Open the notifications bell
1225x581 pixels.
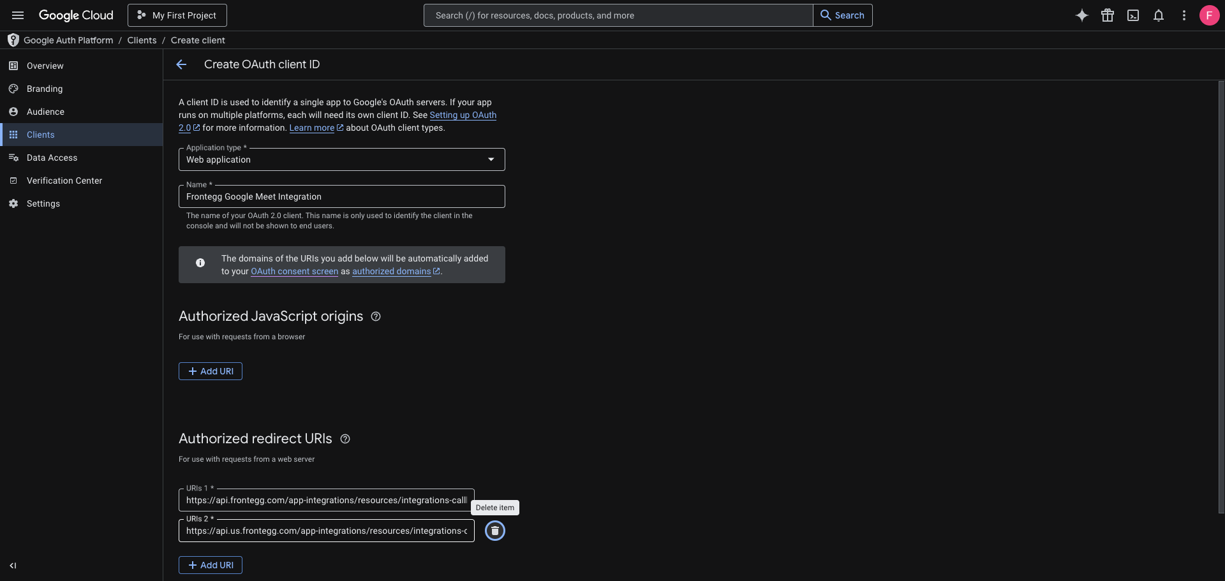coord(1159,15)
